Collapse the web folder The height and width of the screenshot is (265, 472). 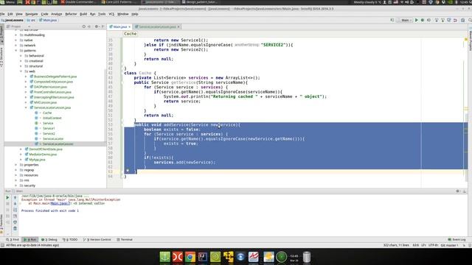pos(21,71)
